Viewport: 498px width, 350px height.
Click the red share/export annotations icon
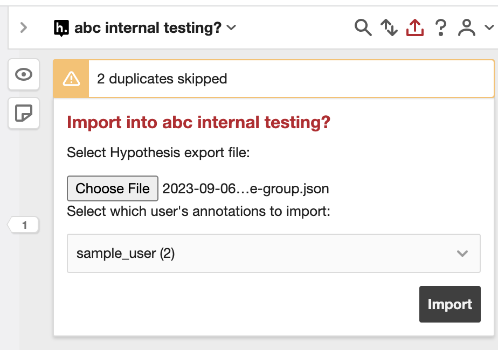point(414,27)
